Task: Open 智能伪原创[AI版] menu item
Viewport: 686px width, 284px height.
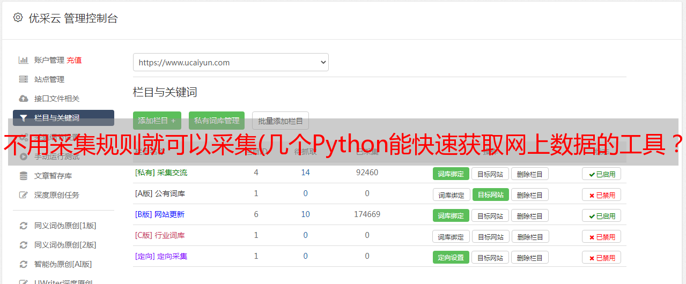Action: (x=63, y=264)
